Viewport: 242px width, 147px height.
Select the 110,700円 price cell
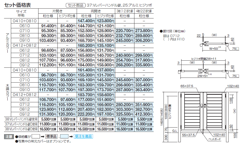pos(48,85)
